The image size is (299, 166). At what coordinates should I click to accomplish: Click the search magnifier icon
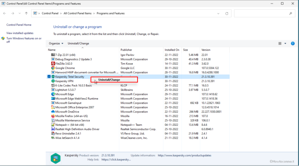pyautogui.click(x=290, y=13)
